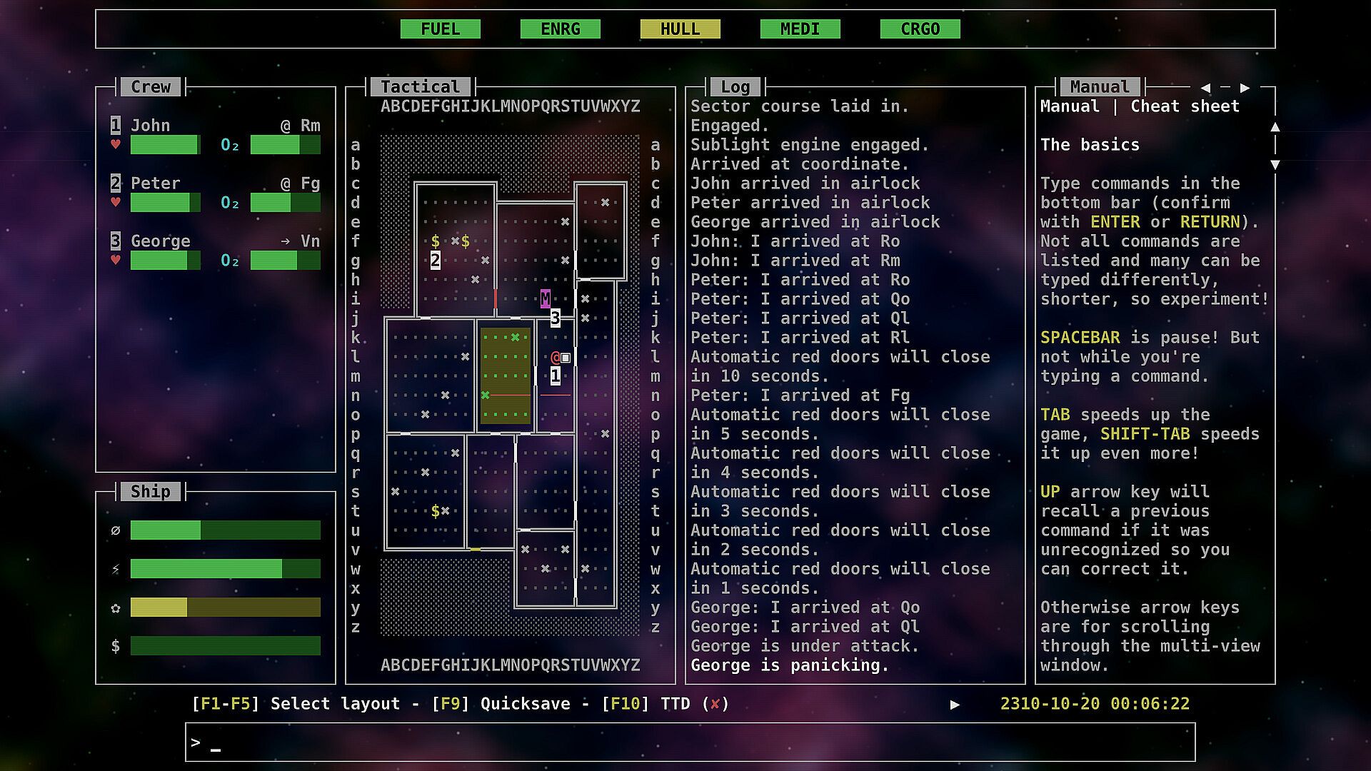Click George's O2 oxygen bar

pyautogui.click(x=286, y=261)
